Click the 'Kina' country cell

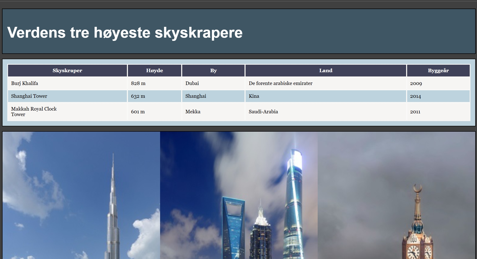pos(254,96)
